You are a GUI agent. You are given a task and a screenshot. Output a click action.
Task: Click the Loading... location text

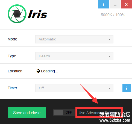(49, 71)
